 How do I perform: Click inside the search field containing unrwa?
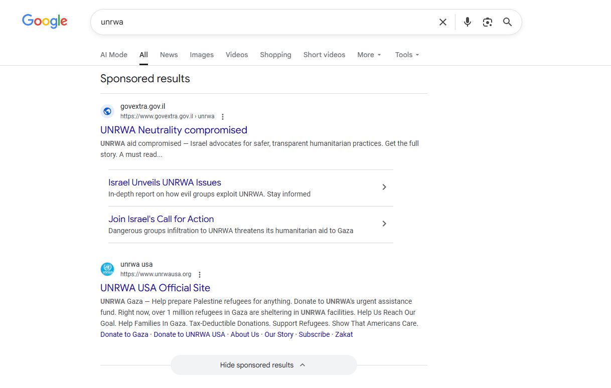(261, 22)
